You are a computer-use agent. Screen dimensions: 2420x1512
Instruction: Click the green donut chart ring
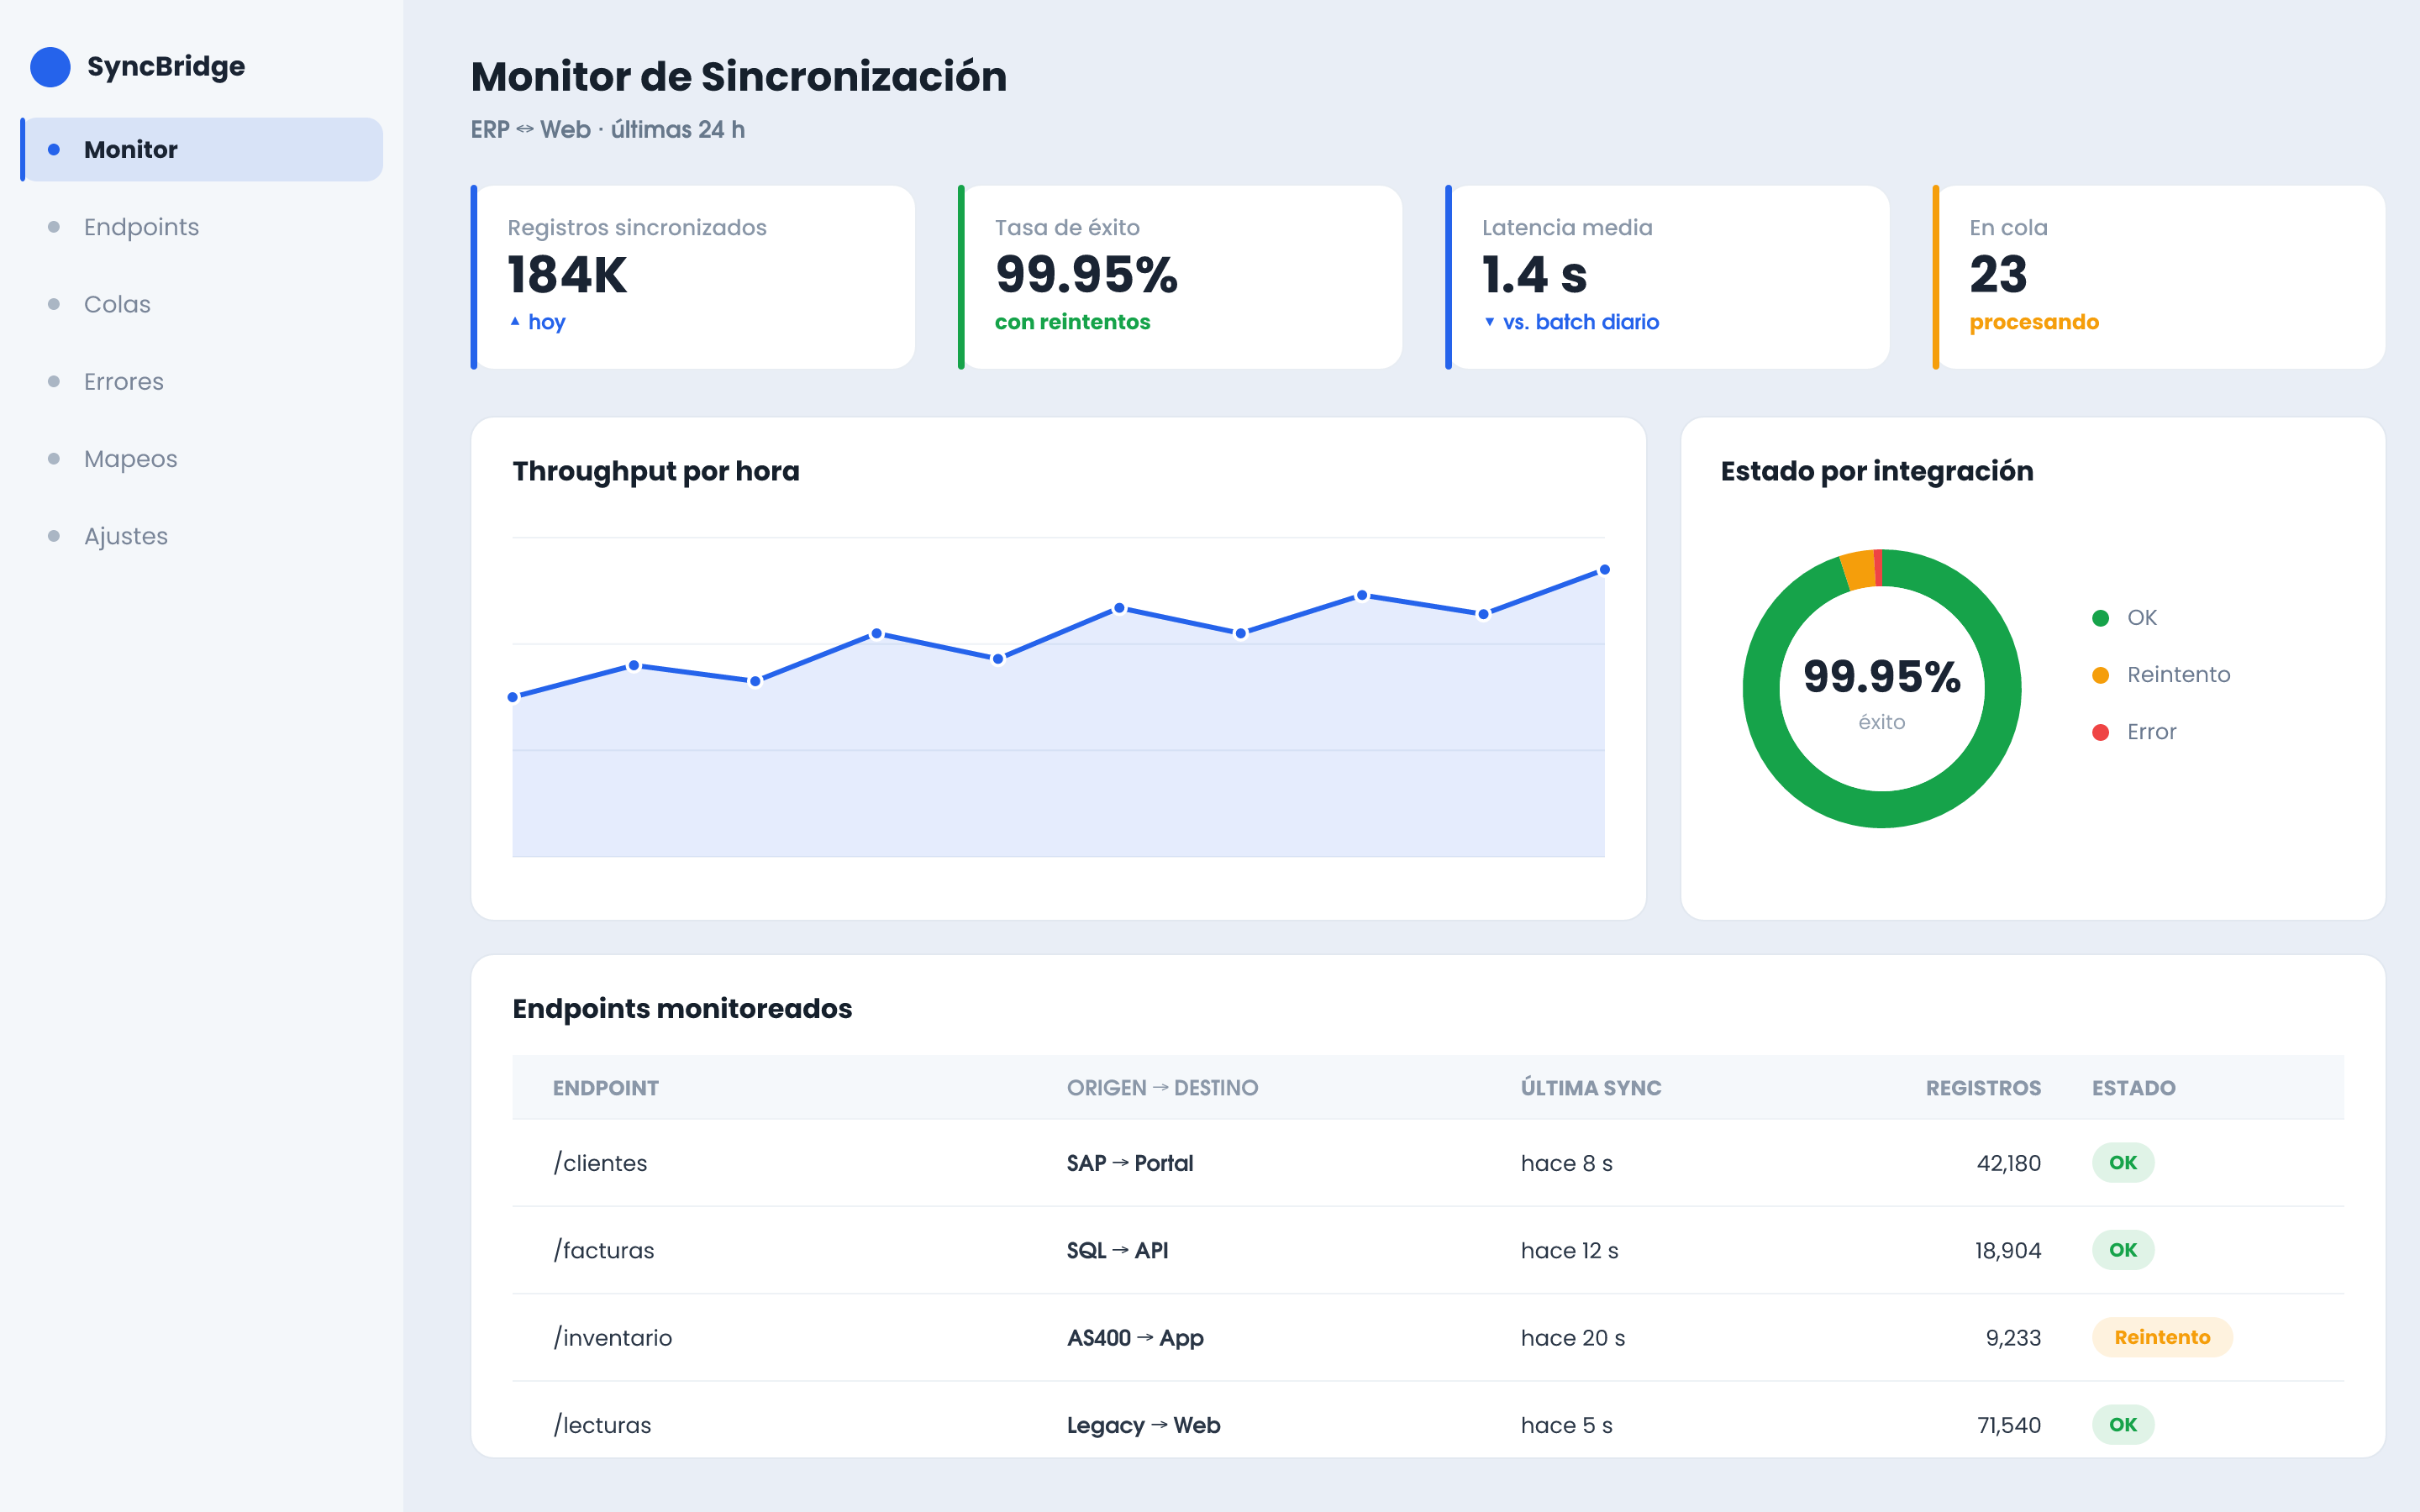coord(1882,809)
